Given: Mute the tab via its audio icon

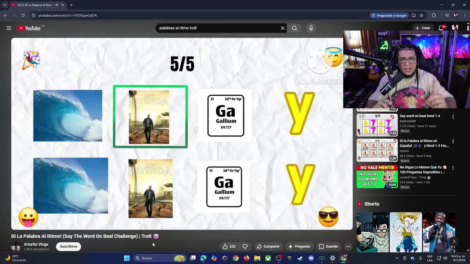Looking at the screenshot, I should coord(57,5).
